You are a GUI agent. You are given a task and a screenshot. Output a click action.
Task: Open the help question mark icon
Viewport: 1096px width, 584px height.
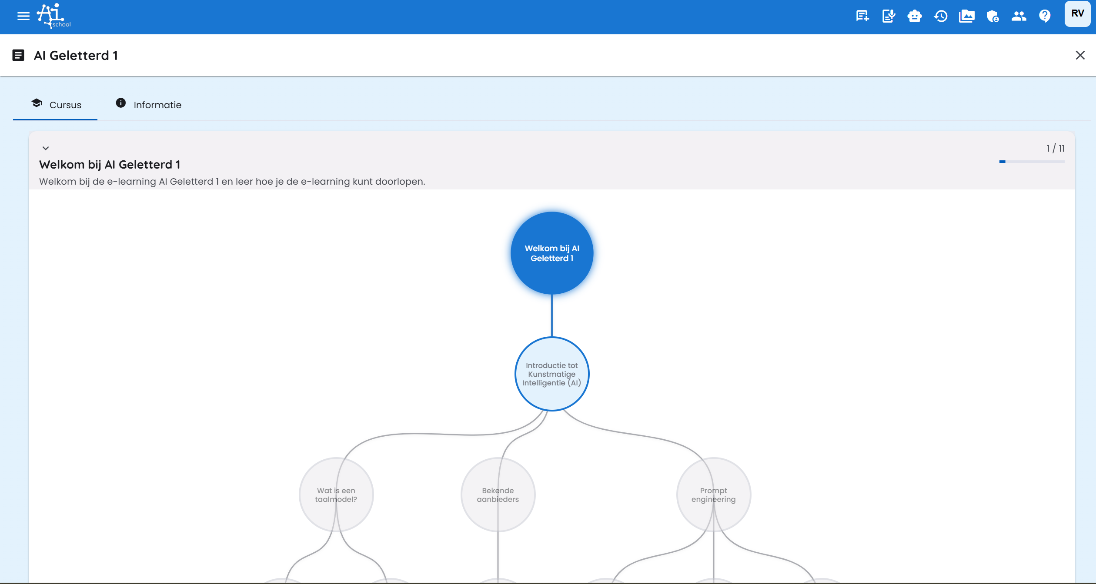[x=1045, y=16]
